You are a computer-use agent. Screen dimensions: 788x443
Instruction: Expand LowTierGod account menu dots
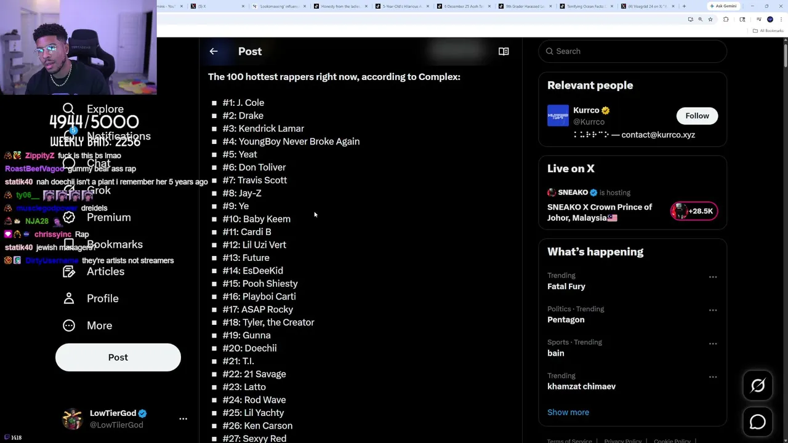point(183,418)
